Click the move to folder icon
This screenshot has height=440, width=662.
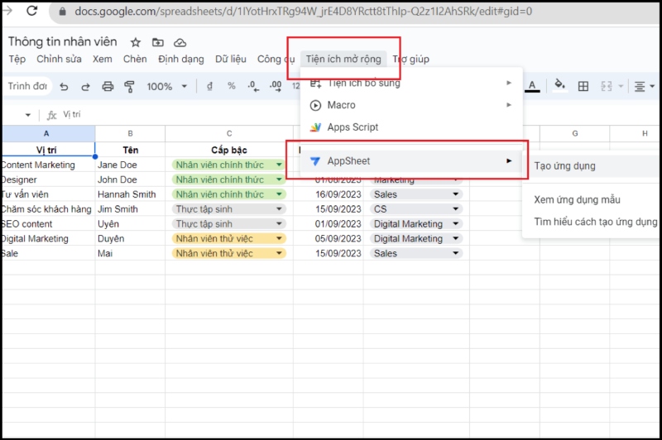point(158,42)
